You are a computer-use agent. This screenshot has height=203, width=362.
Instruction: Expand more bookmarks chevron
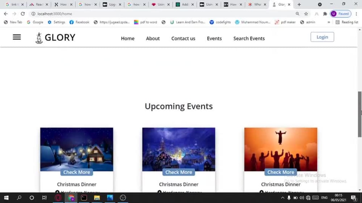click(x=329, y=22)
